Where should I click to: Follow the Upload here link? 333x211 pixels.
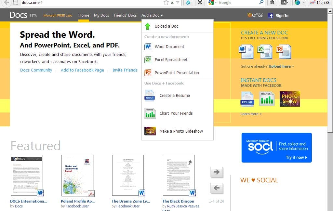281,66
